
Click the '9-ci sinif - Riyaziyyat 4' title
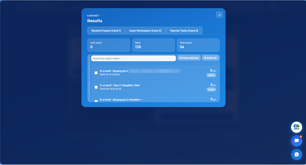click(114, 71)
